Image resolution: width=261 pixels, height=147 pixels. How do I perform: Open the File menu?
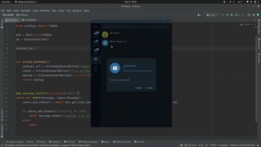3,11
